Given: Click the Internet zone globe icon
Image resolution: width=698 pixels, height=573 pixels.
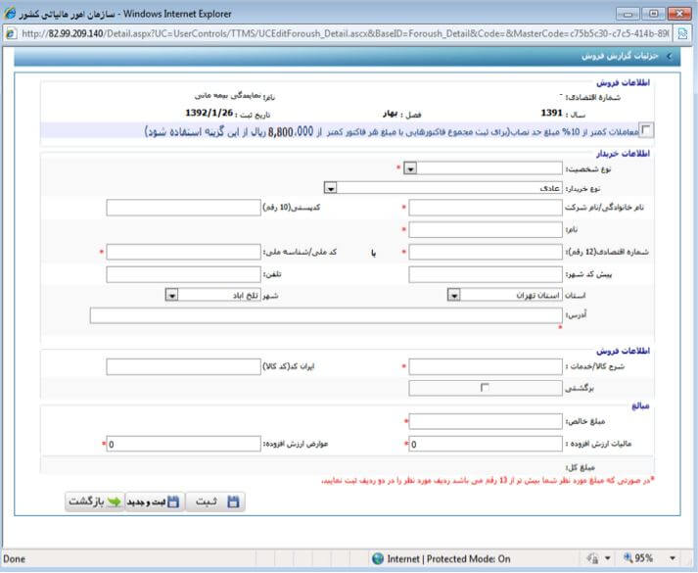Looking at the screenshot, I should [x=378, y=558].
